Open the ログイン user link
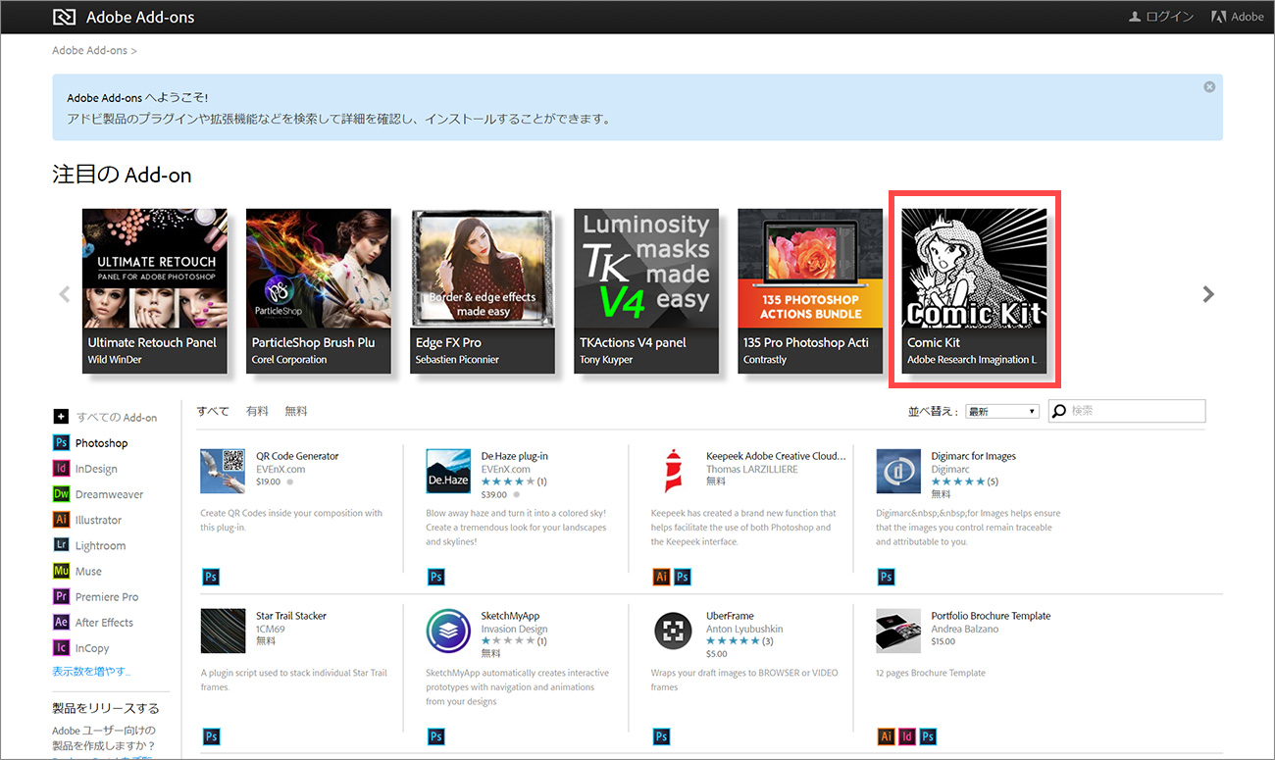The width and height of the screenshot is (1275, 760). (x=1161, y=17)
